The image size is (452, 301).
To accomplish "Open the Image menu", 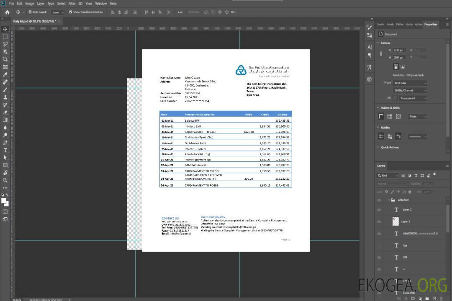I will coord(30,3).
